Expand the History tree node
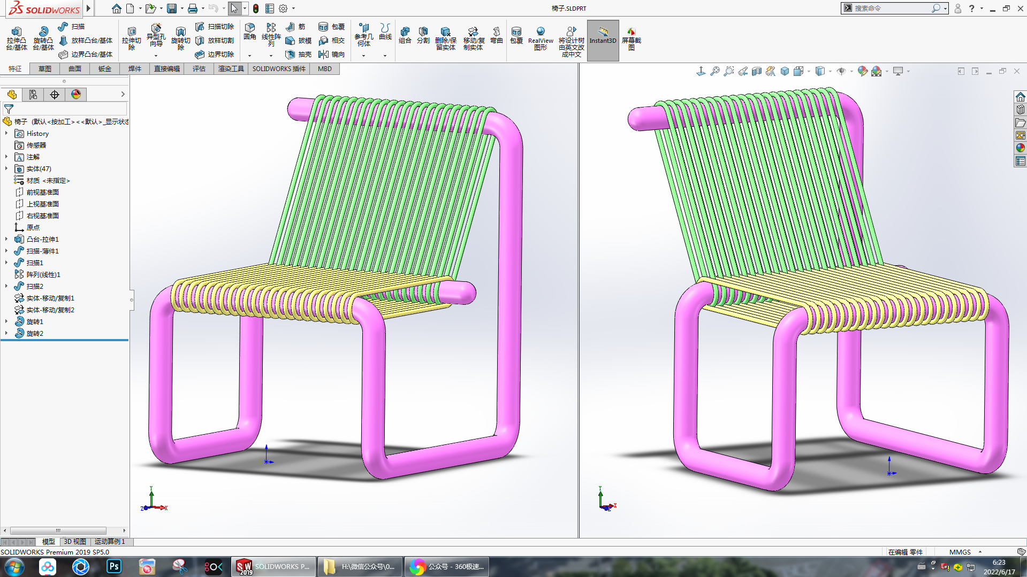 pos(6,133)
